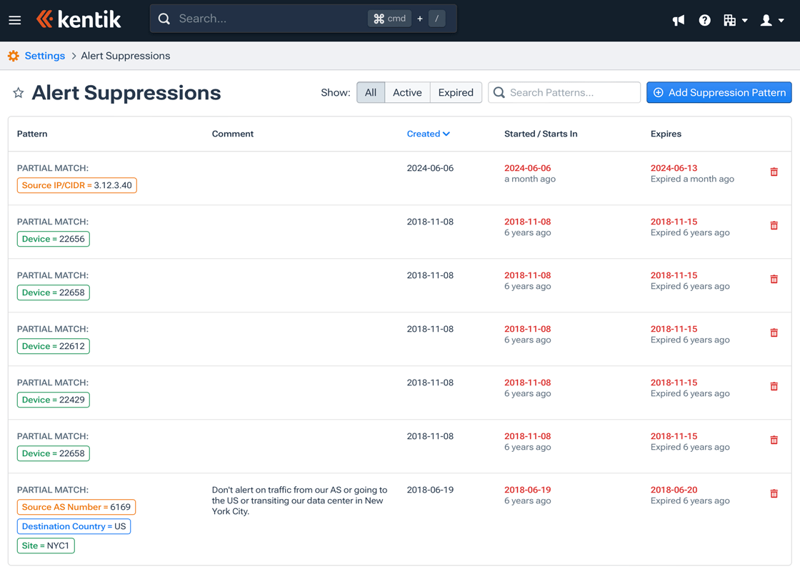Open the help icon in top bar
Screen dimensions: 800x572
point(704,20)
